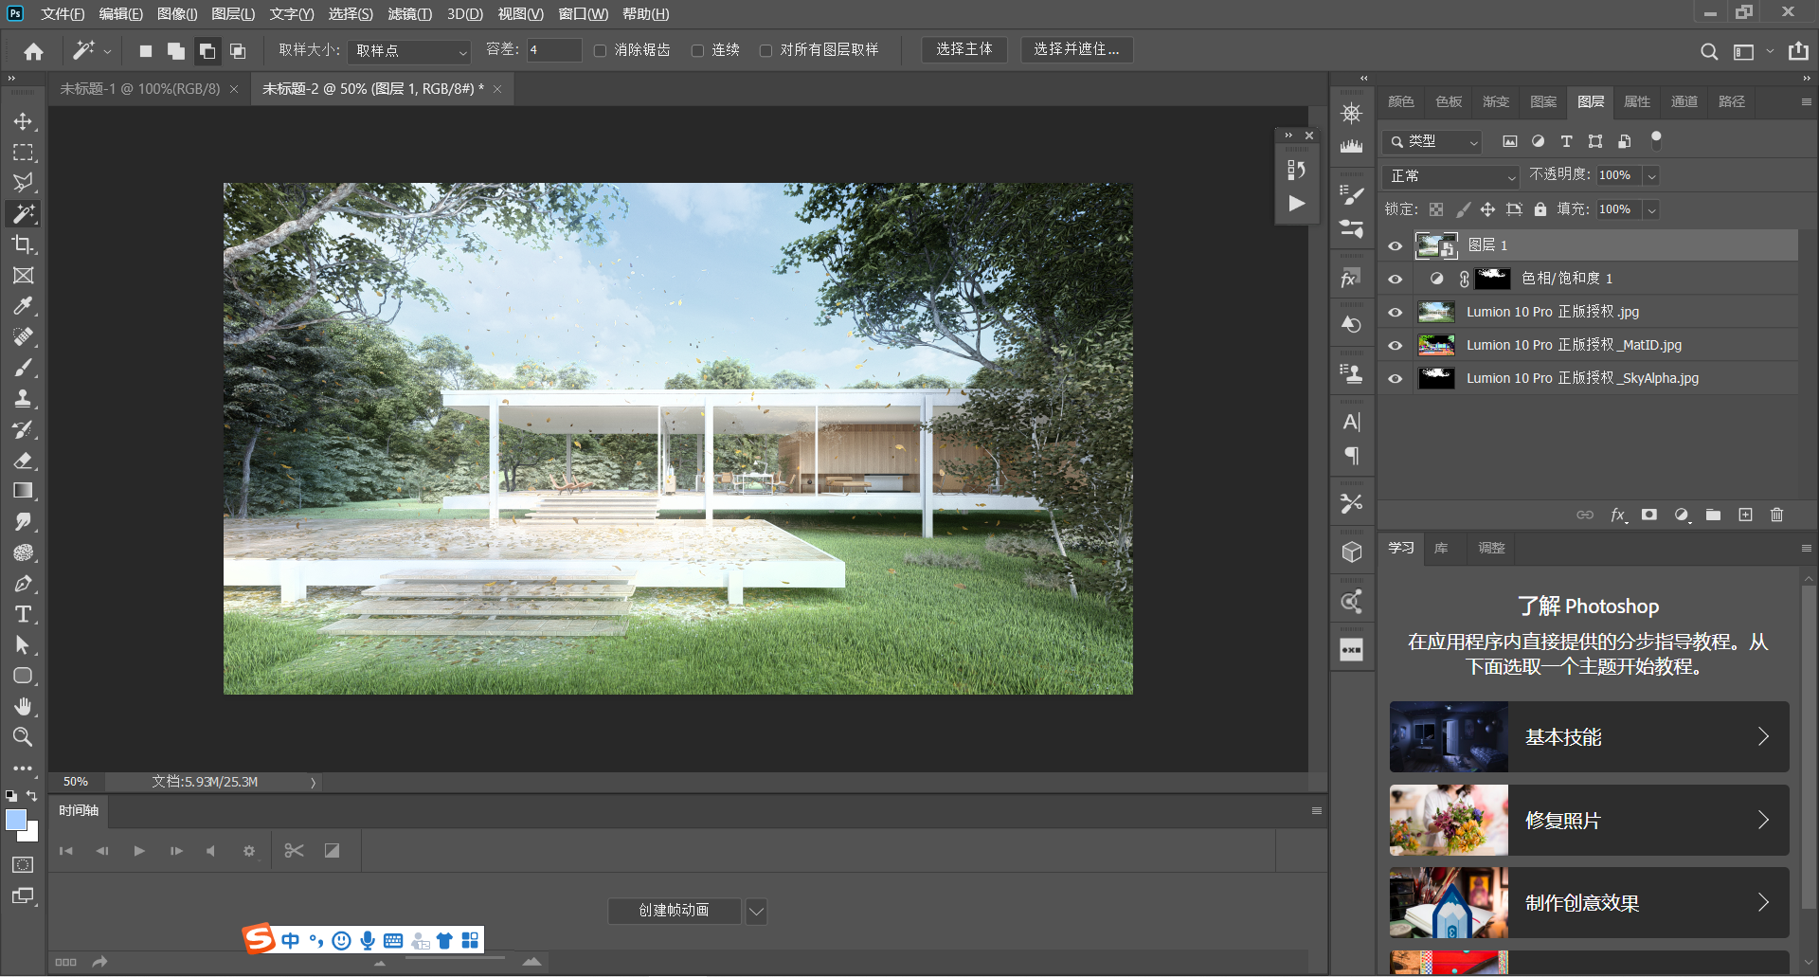The width and height of the screenshot is (1819, 977).
Task: Select the Zoom tool in toolbar
Action: click(x=23, y=737)
